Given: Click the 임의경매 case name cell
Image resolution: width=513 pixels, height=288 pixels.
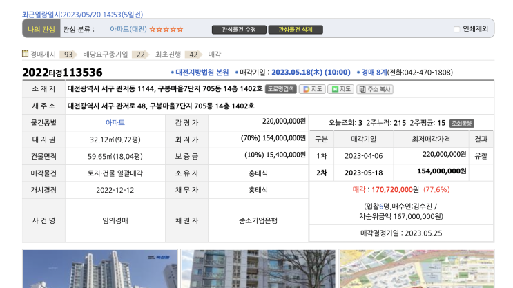Looking at the screenshot, I should click(x=115, y=220).
